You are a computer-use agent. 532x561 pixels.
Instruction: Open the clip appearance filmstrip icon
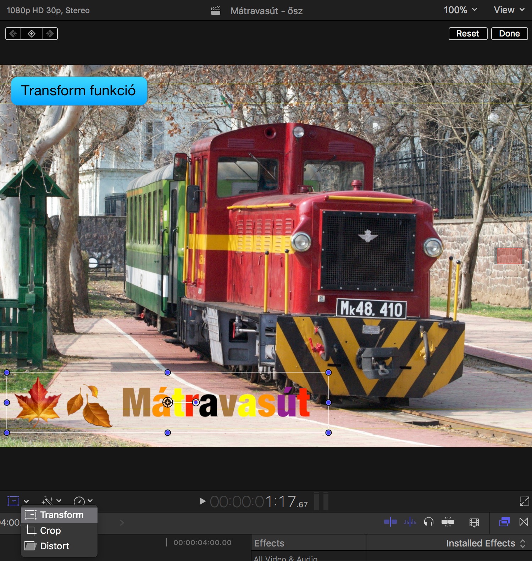click(x=474, y=522)
